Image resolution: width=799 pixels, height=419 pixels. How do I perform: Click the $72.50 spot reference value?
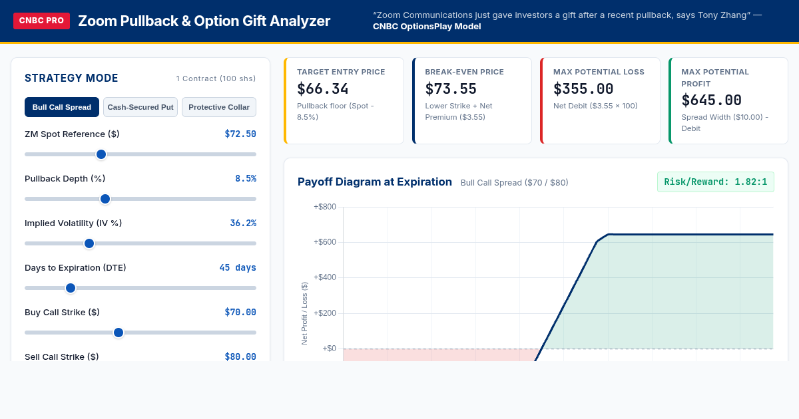point(240,134)
